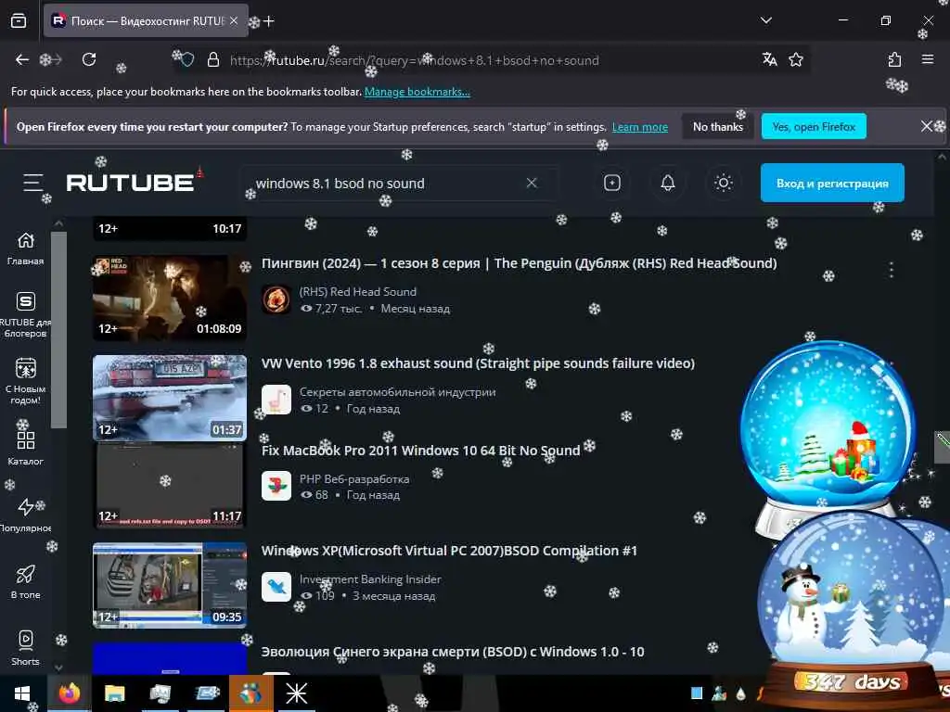Open more options for Пингвин video
Screen dimensions: 950x712
pyautogui.click(x=892, y=270)
